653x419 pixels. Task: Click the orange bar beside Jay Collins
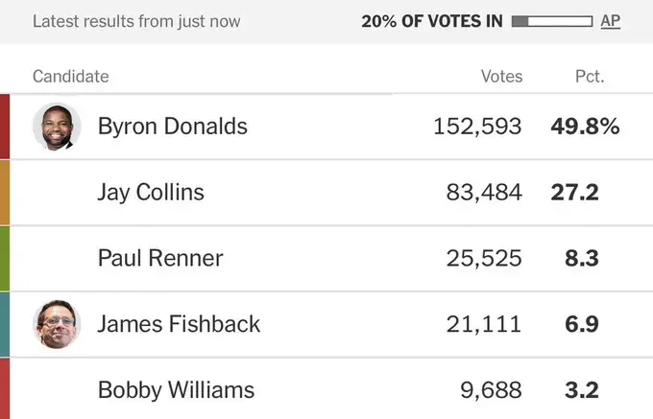[x=5, y=193]
